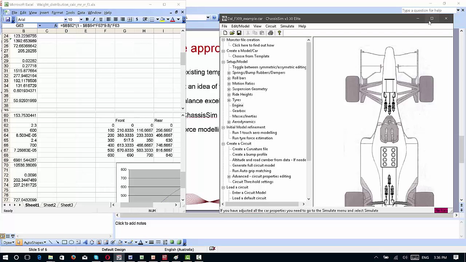Open the AutoShapes menu
Viewport: 466px width, 262px height.
35,242
